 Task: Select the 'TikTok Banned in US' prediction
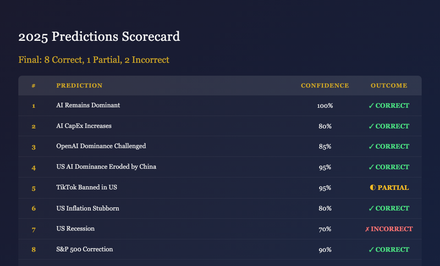tap(87, 188)
